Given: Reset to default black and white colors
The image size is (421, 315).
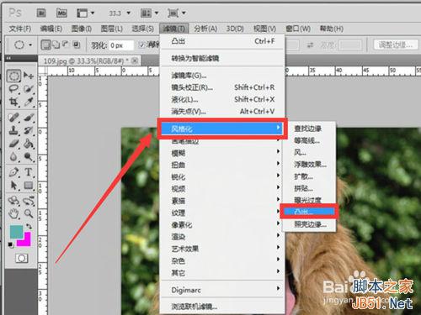Looking at the screenshot, I should (x=11, y=244).
